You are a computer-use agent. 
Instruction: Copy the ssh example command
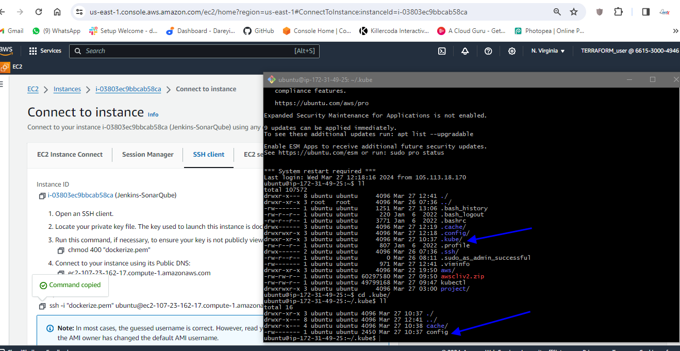42,306
